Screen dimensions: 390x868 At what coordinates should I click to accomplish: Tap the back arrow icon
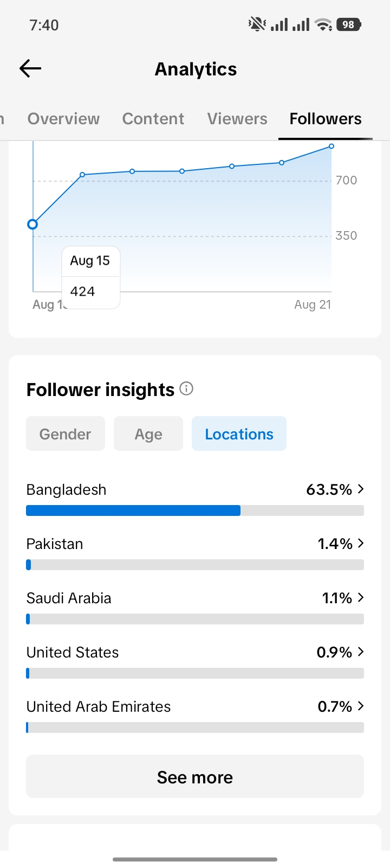tap(30, 68)
